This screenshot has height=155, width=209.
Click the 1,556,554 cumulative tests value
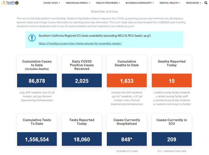click(37, 139)
